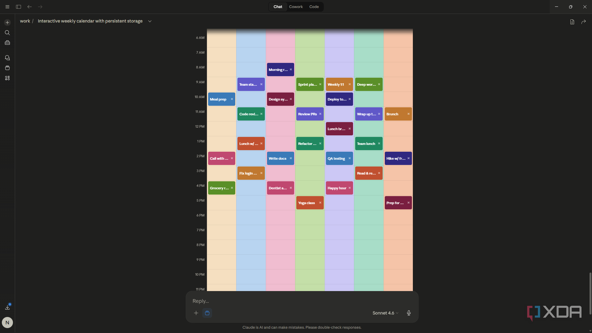Image resolution: width=592 pixels, height=333 pixels.
Task: Open user profile avatar N
Action: click(7, 323)
